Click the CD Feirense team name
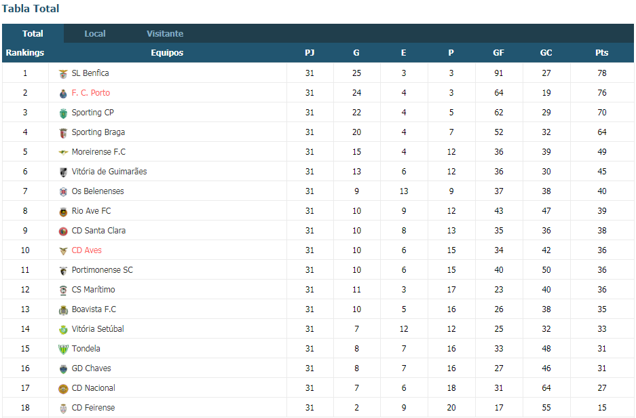 coord(93,408)
